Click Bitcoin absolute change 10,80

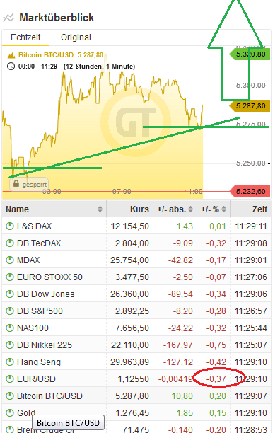point(182,396)
